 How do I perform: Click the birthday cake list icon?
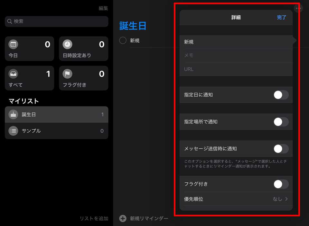click(x=13, y=114)
